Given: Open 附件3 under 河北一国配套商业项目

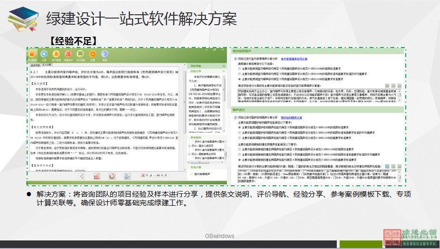Looking at the screenshot, I should [x=209, y=158].
